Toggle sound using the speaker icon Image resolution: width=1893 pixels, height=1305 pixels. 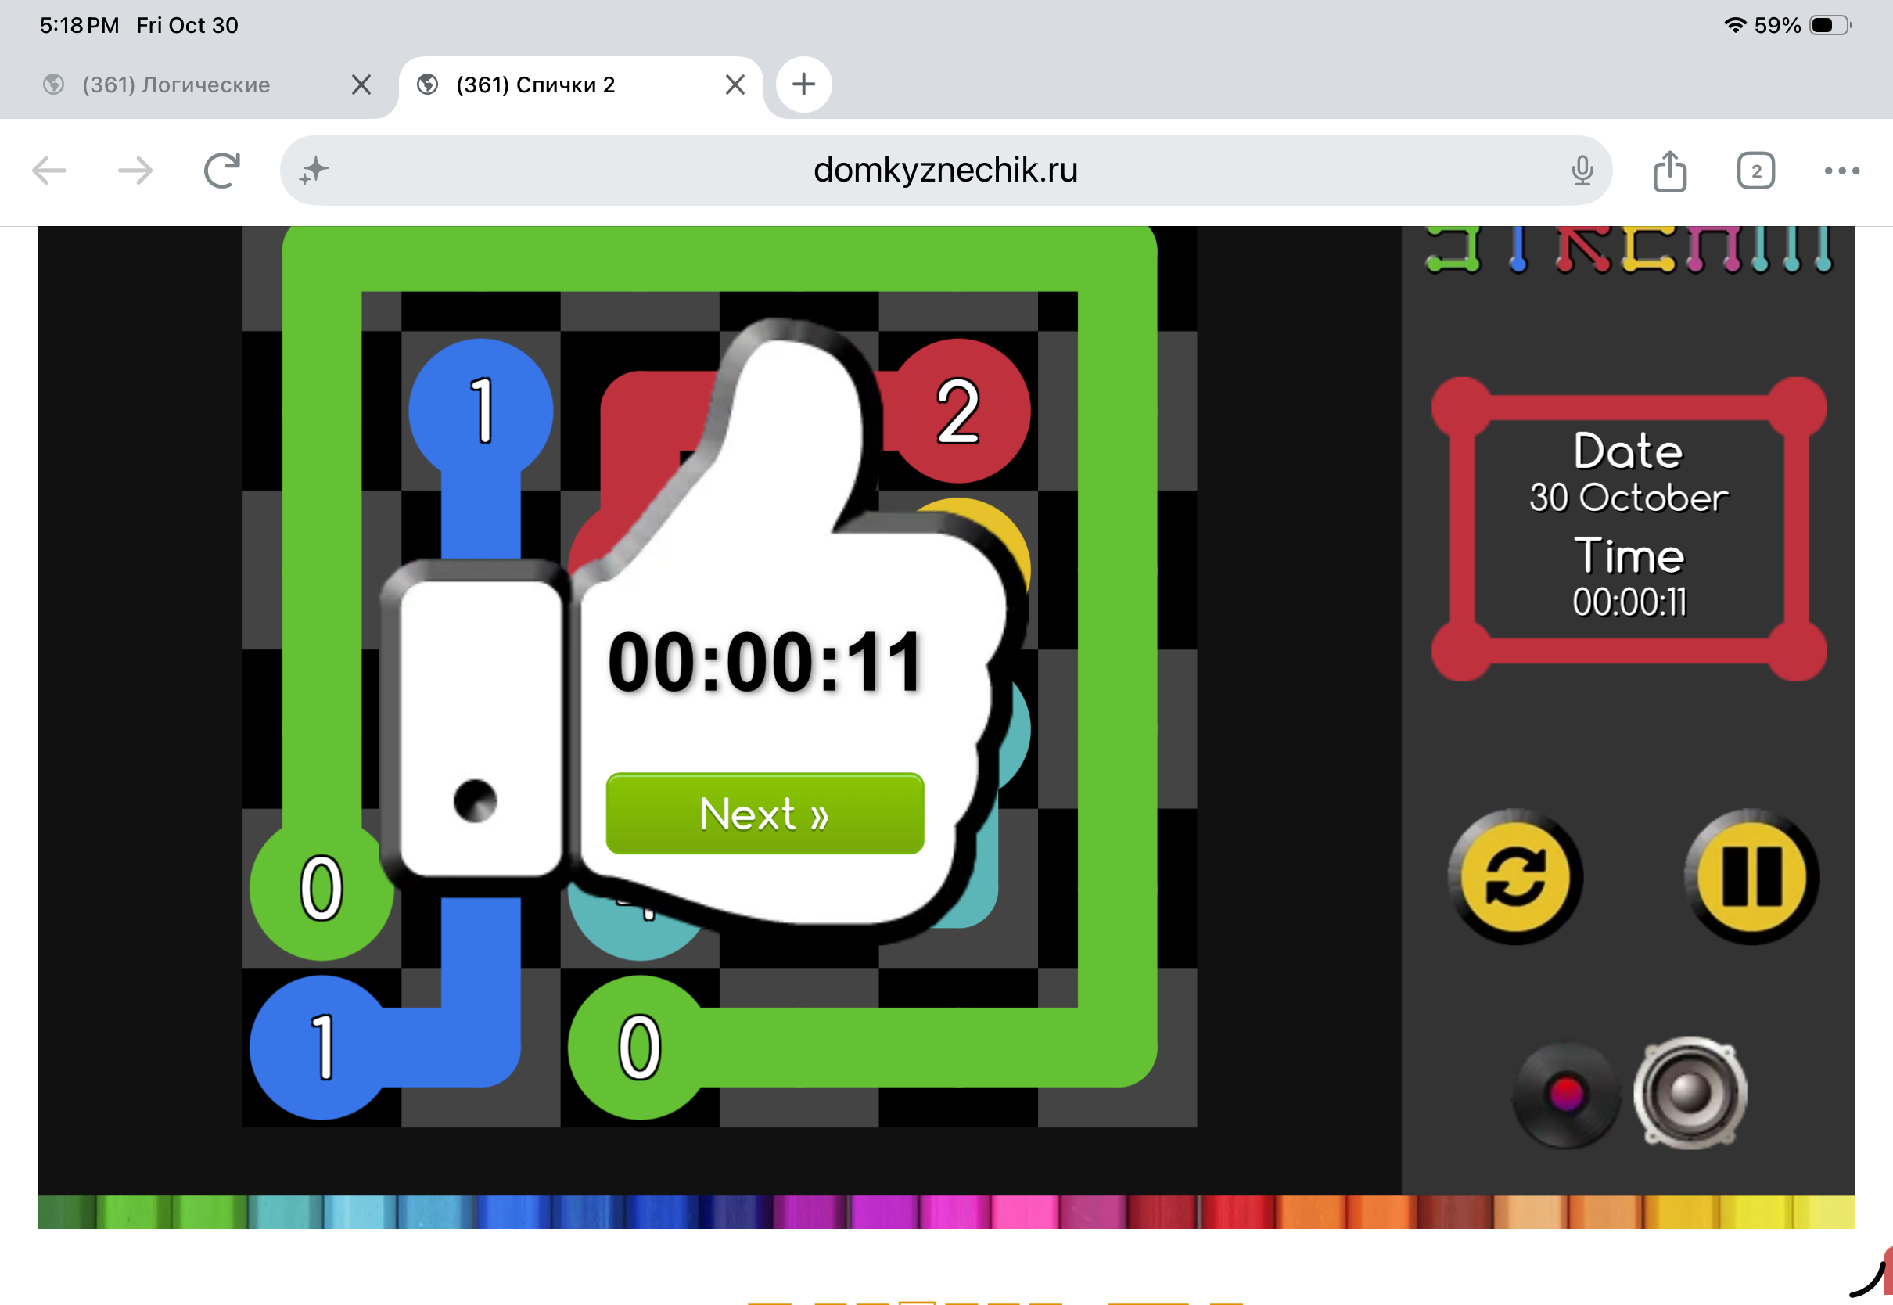coord(1690,1093)
